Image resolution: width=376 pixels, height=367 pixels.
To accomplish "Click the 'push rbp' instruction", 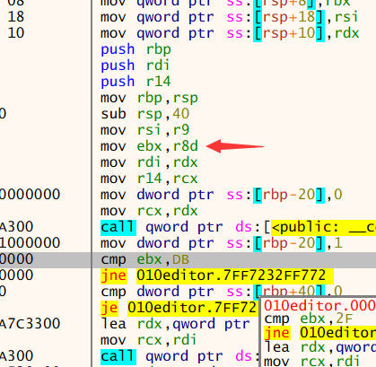I will tap(136, 49).
